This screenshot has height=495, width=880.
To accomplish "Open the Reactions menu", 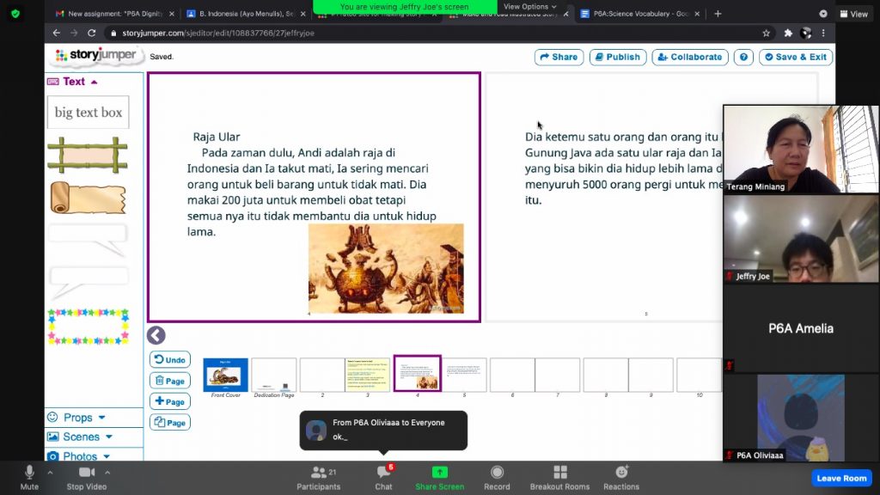I will click(x=621, y=473).
